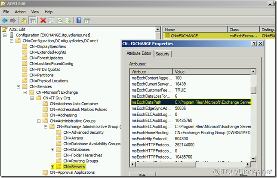Select the msExchHomeRouting attribute row
This screenshot has height=178, width=277.
191,132
